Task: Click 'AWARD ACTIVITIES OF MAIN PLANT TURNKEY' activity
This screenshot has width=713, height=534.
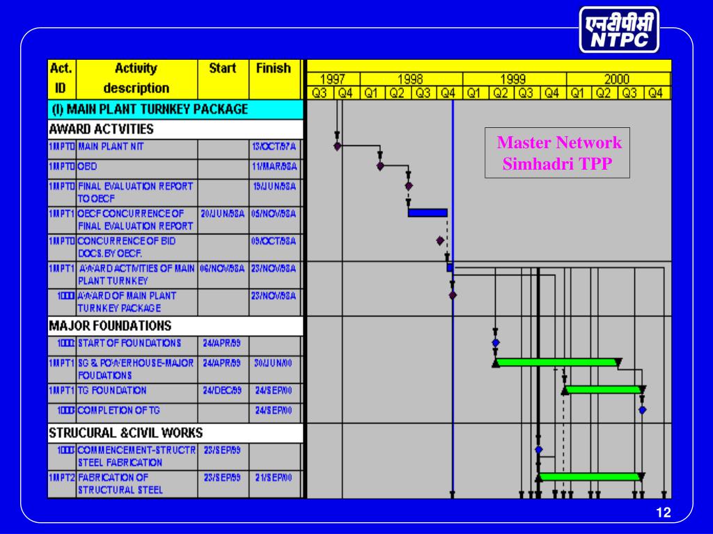Action: [x=136, y=275]
